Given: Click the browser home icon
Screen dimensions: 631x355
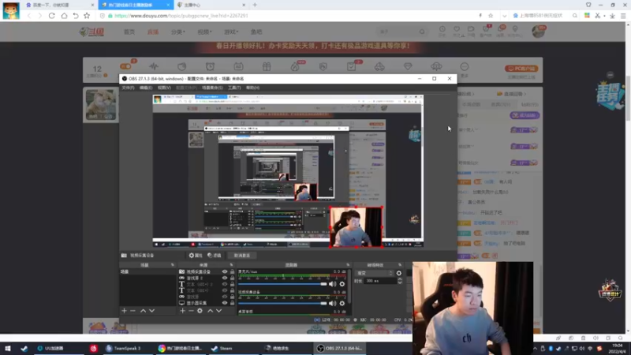Looking at the screenshot, I should coord(64,16).
